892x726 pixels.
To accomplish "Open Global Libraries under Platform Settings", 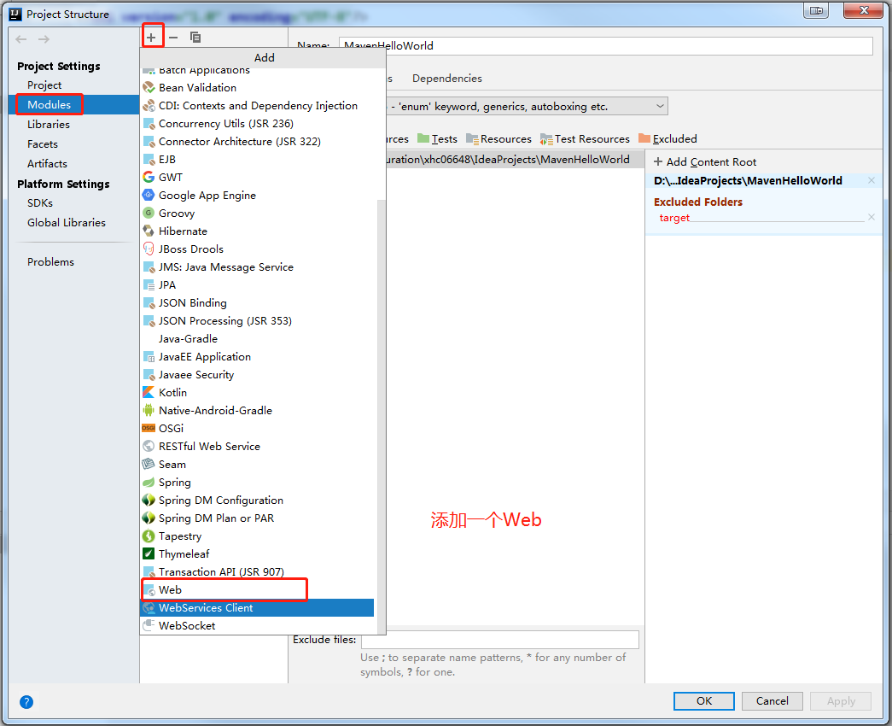I will 67,223.
